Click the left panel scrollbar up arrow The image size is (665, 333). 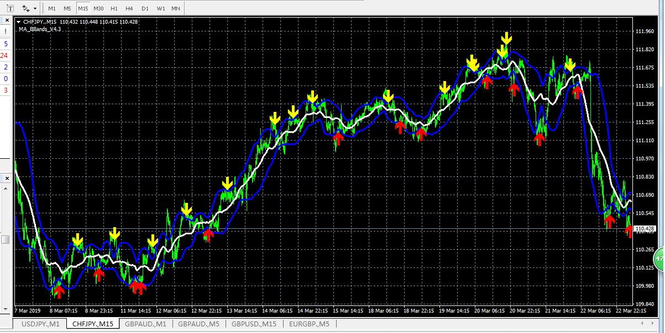[6, 189]
